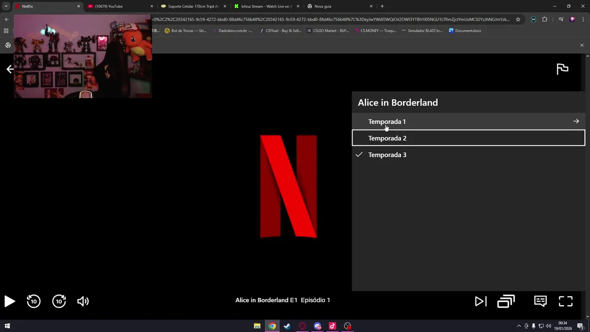
Task: Open the CS.MONEY bookmark
Action: 375,31
